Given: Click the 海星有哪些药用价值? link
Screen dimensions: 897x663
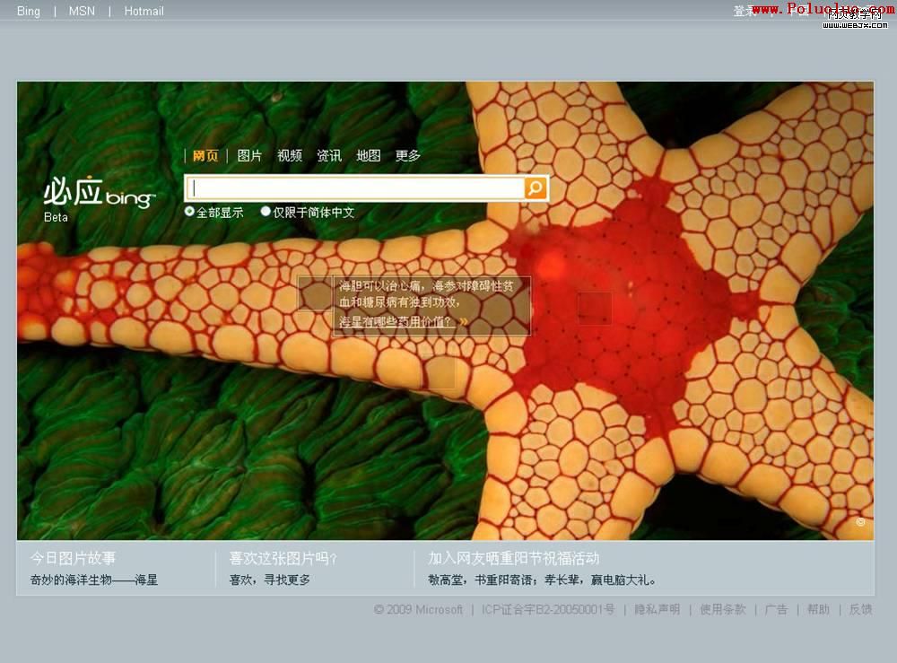Looking at the screenshot, I should [396, 321].
